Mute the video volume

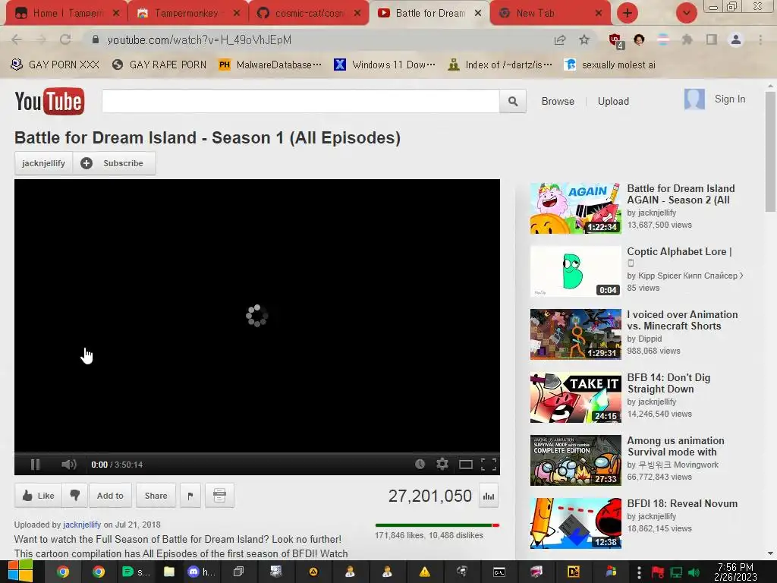[68, 465]
